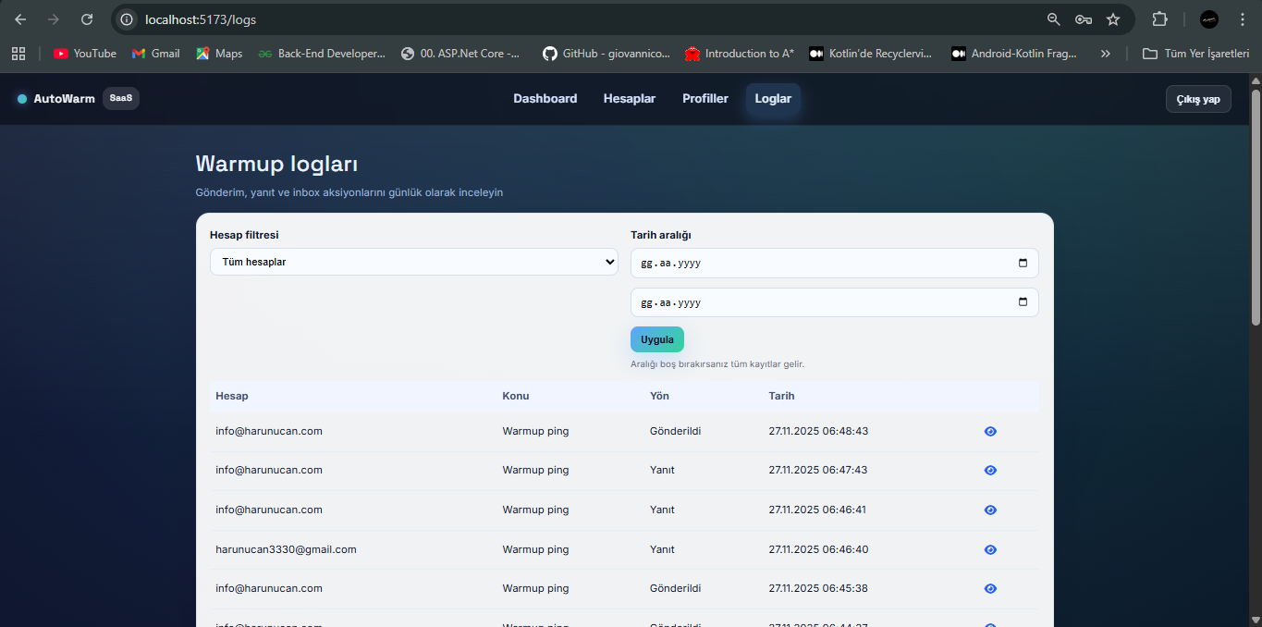Open the Tüm hesaplar account filter dropdown
The image size is (1262, 627).
(x=413, y=262)
